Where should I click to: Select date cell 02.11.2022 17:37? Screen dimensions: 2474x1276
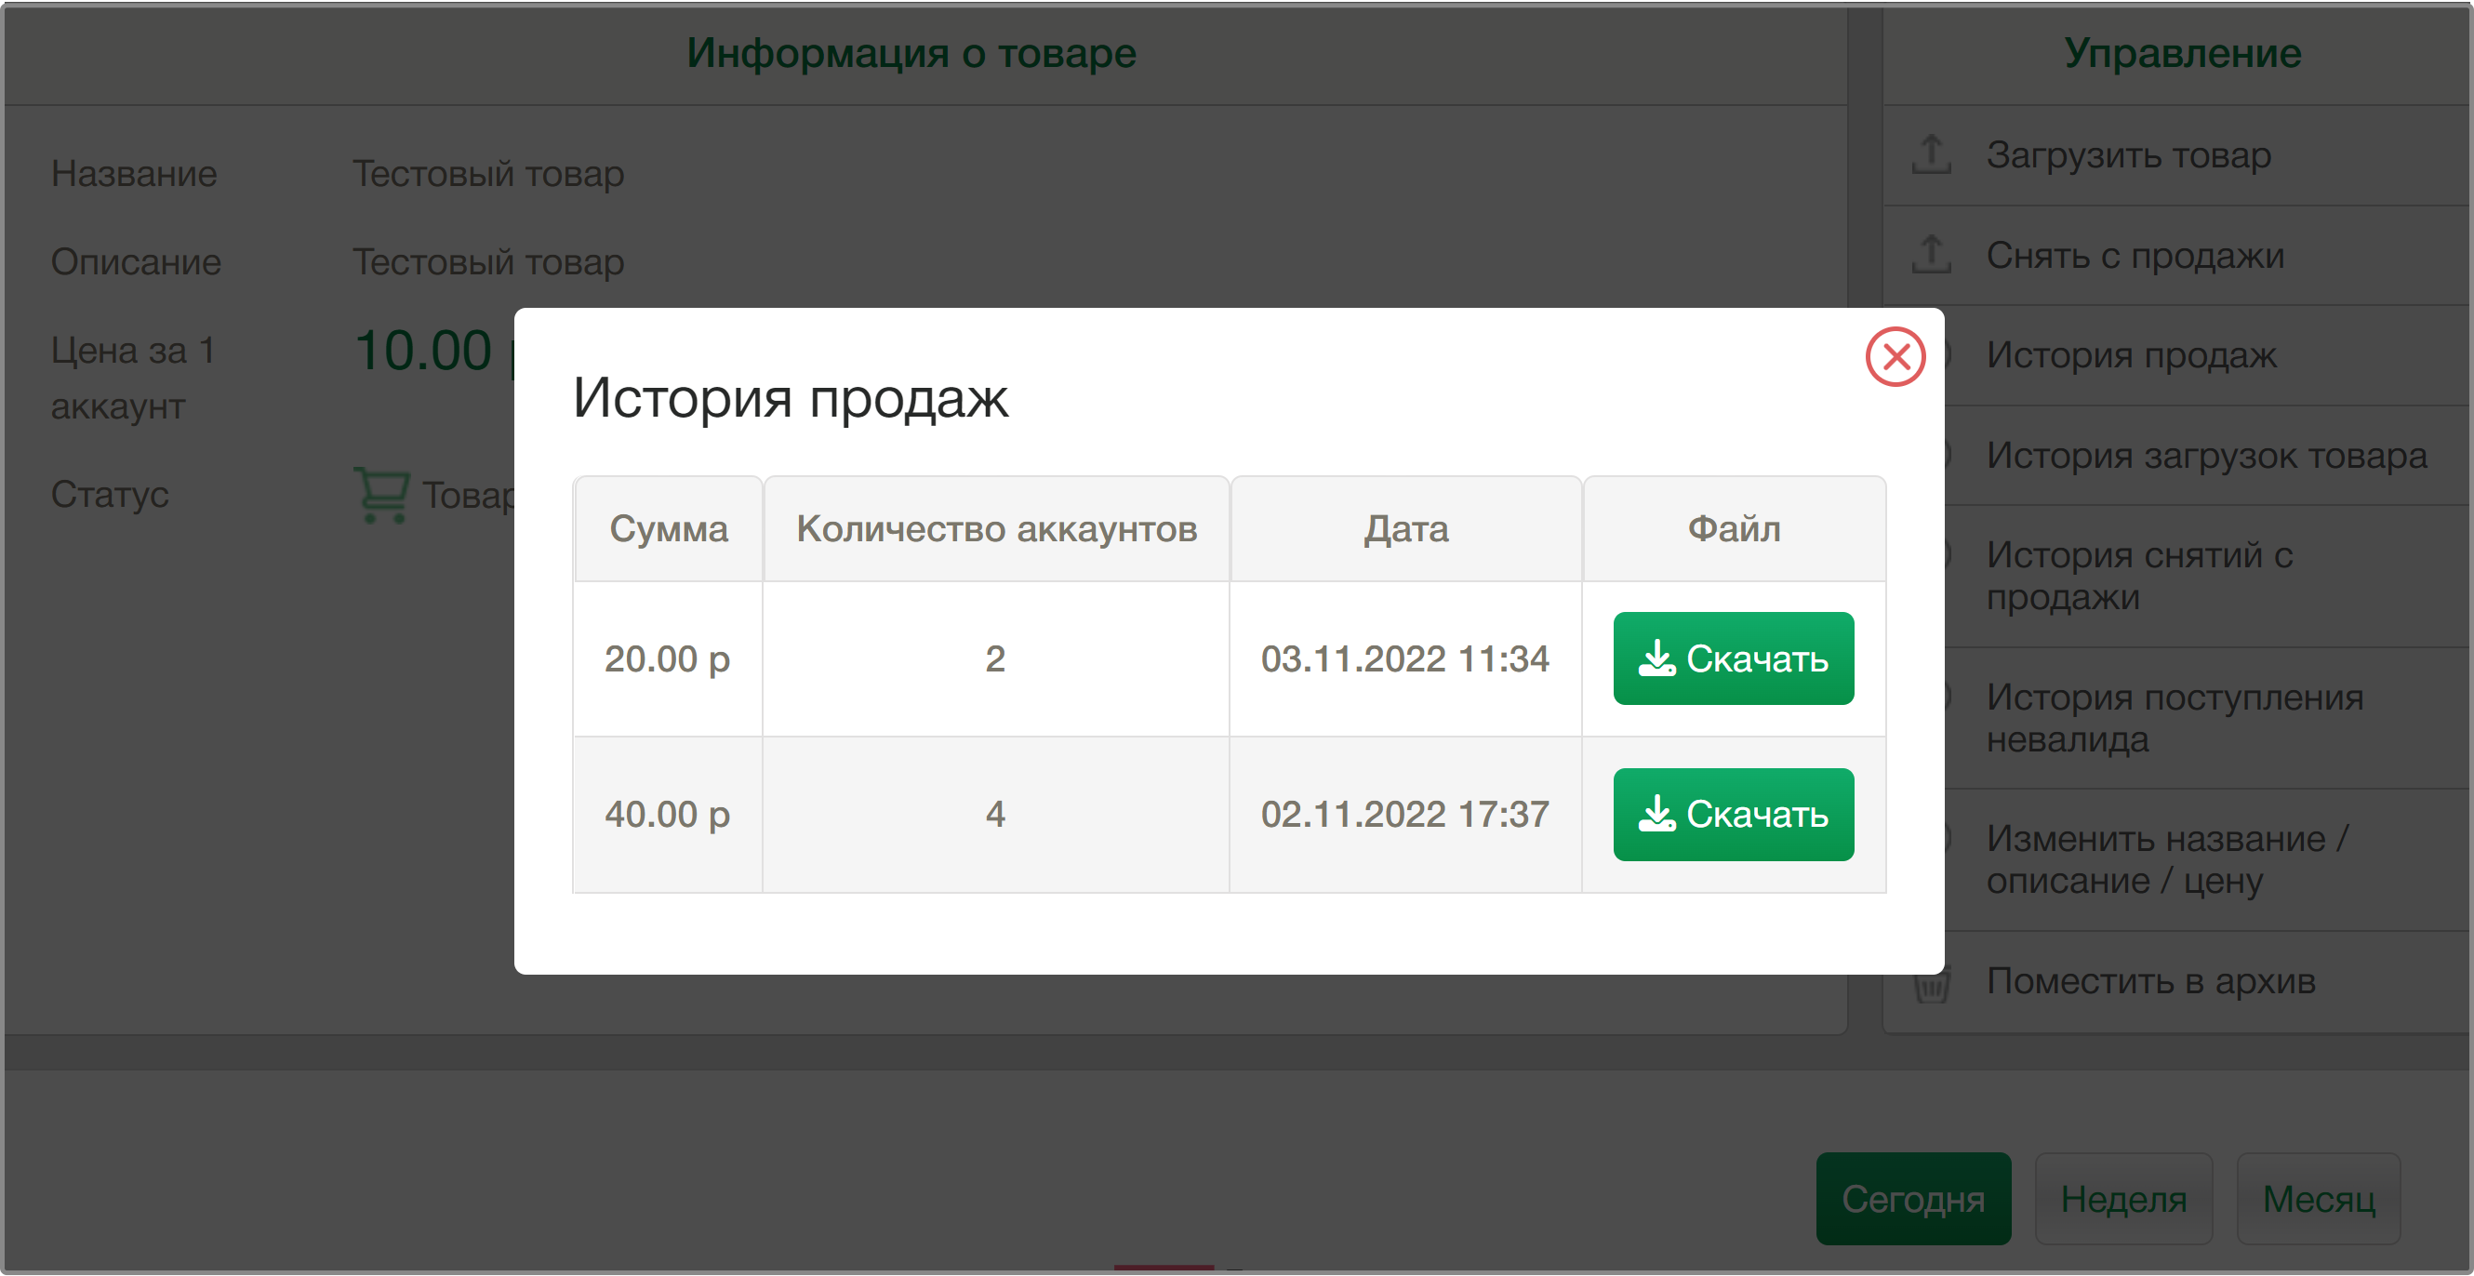click(1405, 814)
